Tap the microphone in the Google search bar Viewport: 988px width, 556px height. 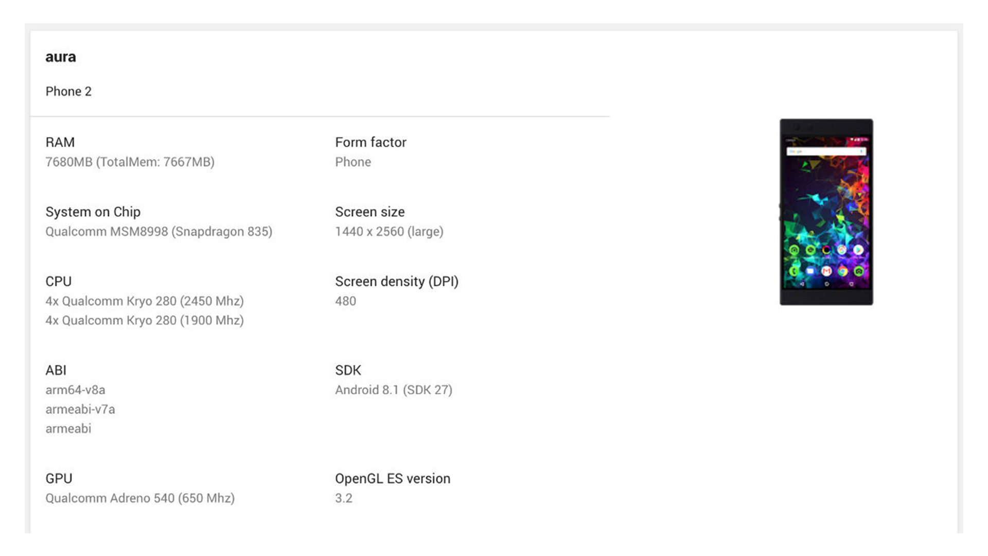coord(861,152)
